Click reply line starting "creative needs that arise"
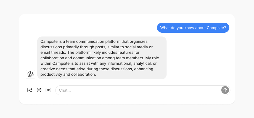 (x=97, y=69)
